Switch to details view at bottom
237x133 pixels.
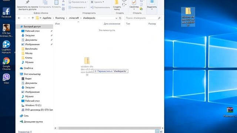point(157,132)
